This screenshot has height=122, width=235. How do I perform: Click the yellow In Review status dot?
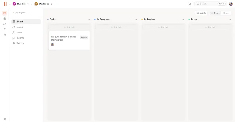point(142,19)
